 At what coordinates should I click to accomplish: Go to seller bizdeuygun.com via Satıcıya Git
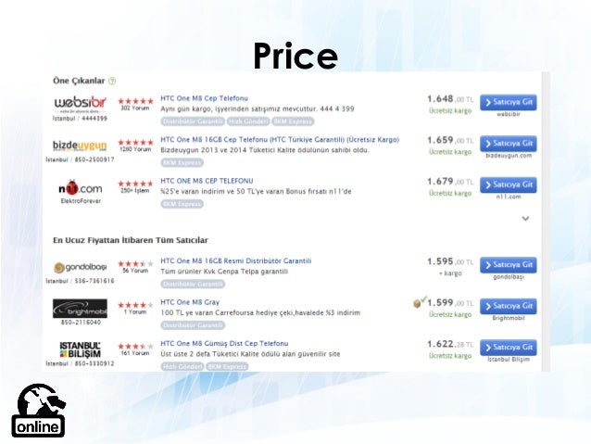click(x=508, y=144)
